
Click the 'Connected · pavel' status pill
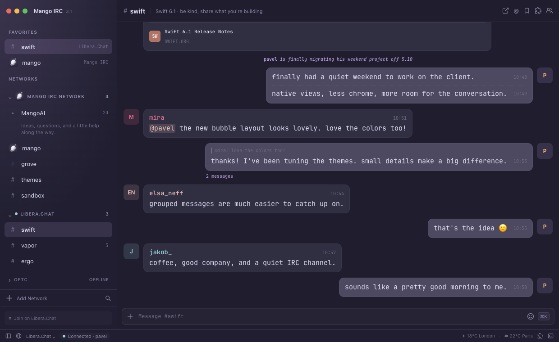tap(85, 336)
